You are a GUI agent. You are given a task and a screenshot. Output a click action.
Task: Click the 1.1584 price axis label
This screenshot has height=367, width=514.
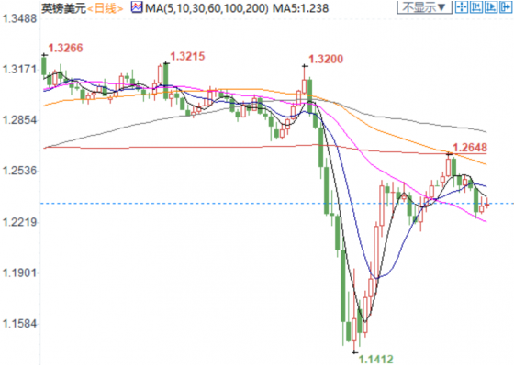[19, 324]
